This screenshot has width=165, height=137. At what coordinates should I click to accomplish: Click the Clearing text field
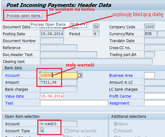pos(96,61)
